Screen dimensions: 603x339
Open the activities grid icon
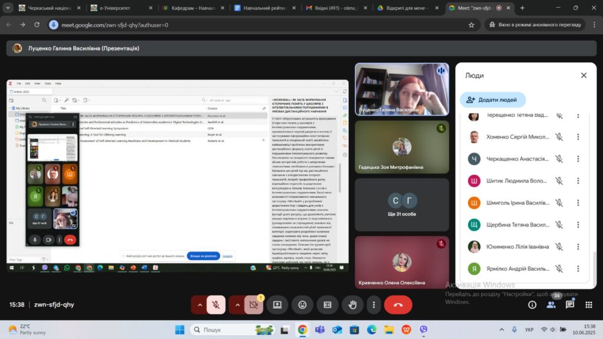pyautogui.click(x=588, y=305)
